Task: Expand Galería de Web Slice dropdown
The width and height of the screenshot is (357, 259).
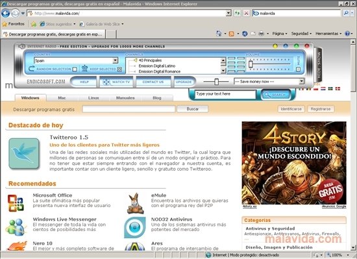Action: pos(123,24)
